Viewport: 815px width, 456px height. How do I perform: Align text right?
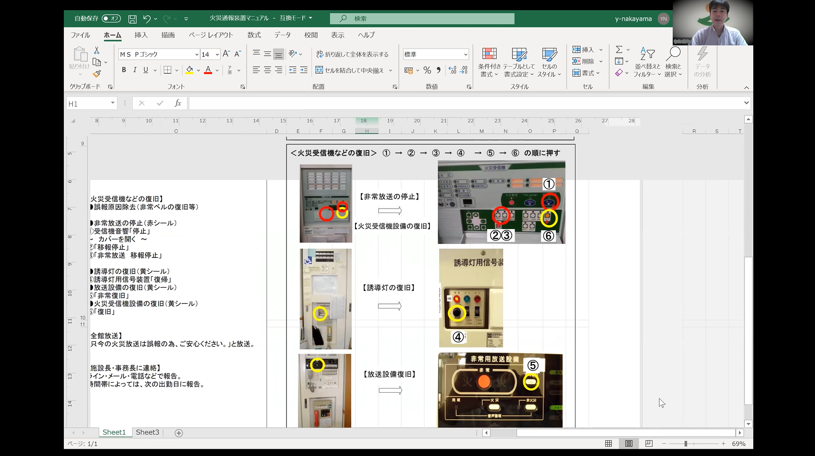pos(278,70)
